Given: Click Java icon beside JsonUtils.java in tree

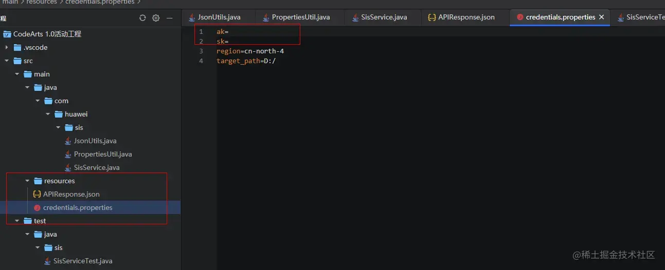Looking at the screenshot, I should click(x=68, y=141).
